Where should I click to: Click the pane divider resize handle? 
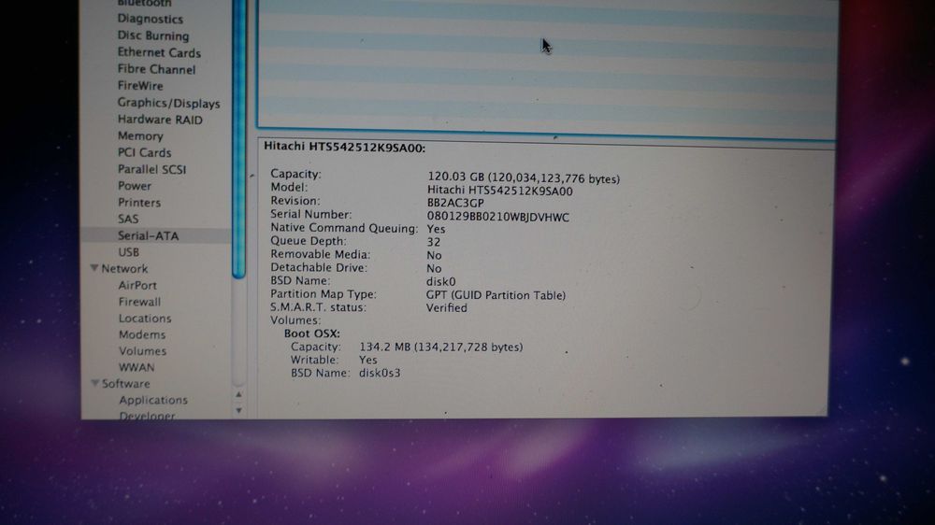pos(555,137)
